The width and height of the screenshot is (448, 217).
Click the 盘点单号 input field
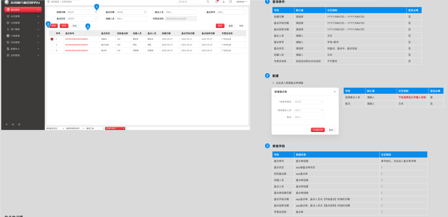coord(231,12)
